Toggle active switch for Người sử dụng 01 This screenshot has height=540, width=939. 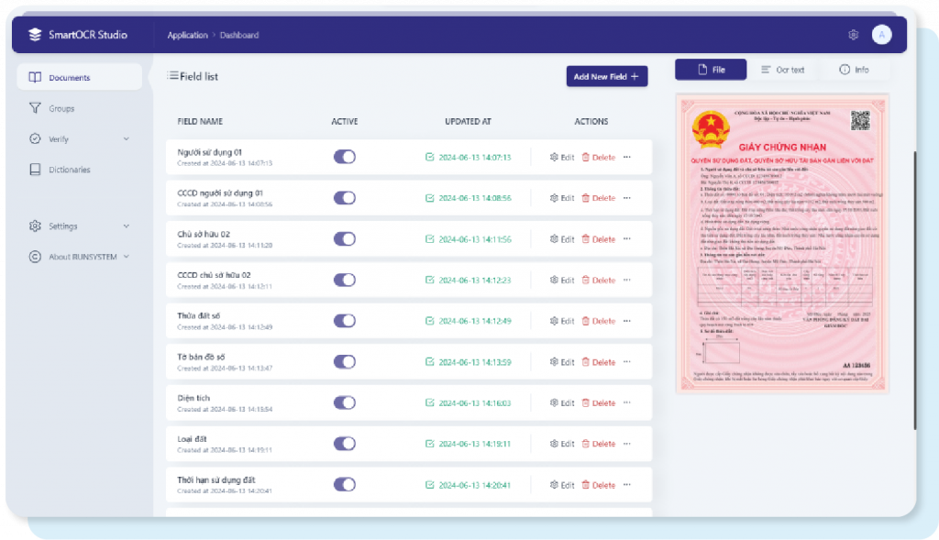344,157
